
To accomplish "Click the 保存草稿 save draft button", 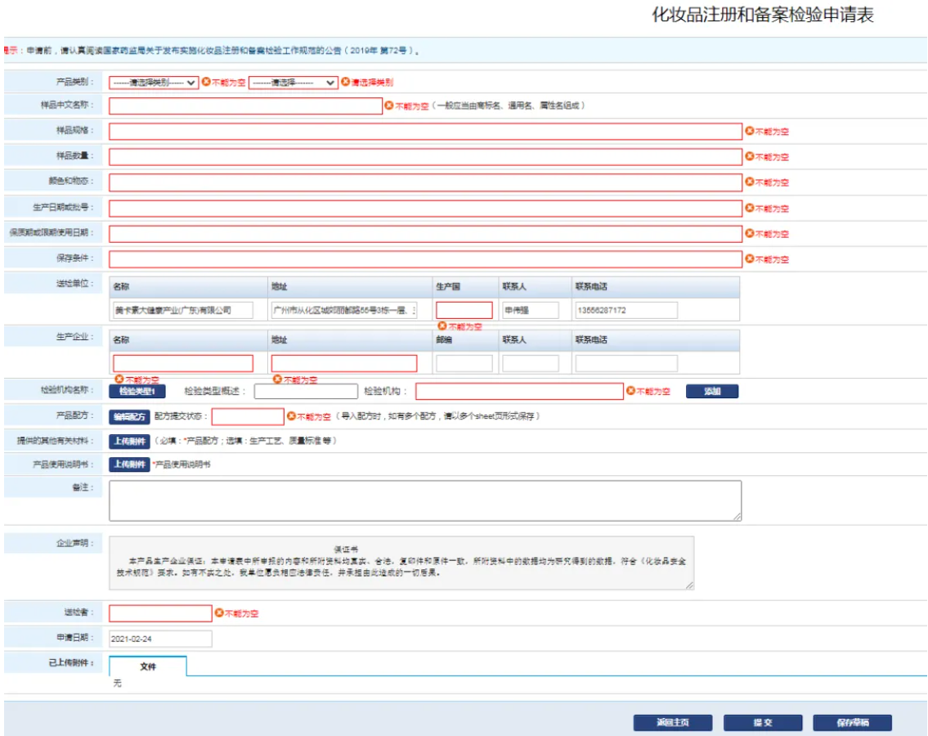I will coord(852,723).
